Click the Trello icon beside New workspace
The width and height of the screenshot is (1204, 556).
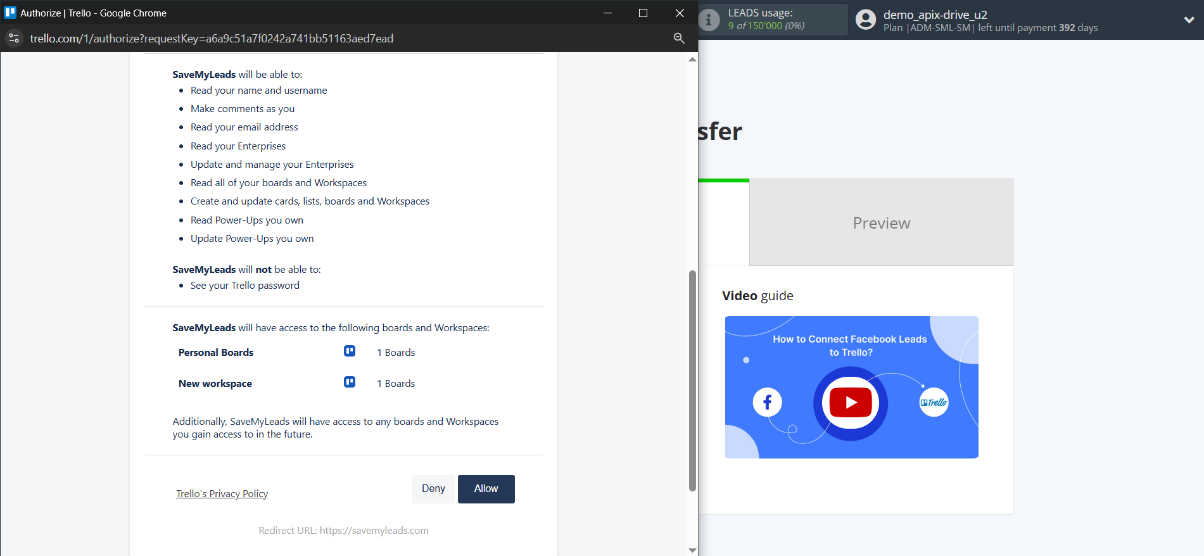pyautogui.click(x=350, y=382)
